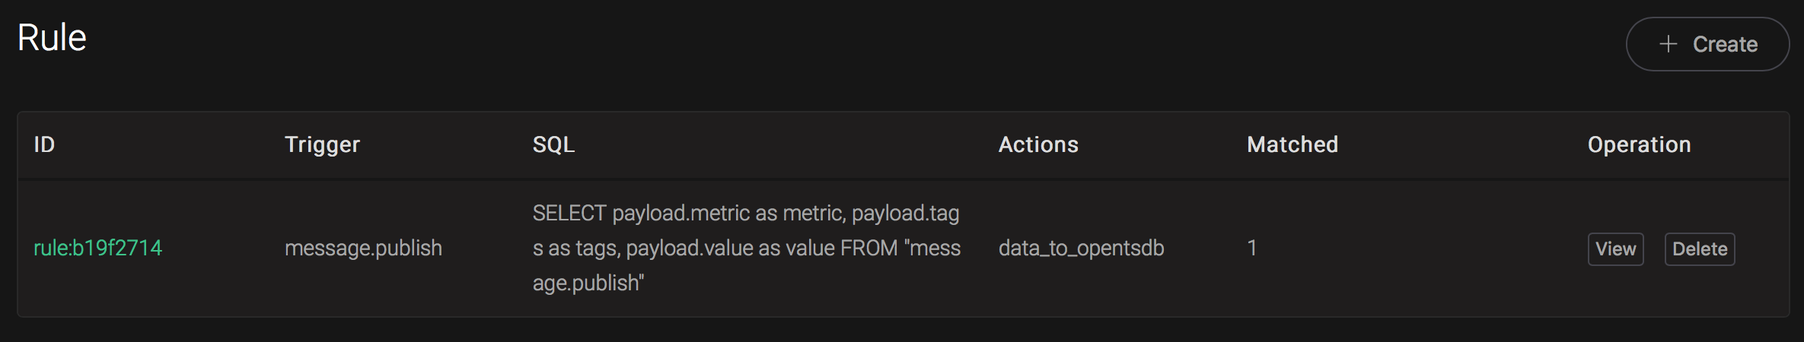Click the Trigger column header
Viewport: 1804px width, 342px height.
[322, 144]
